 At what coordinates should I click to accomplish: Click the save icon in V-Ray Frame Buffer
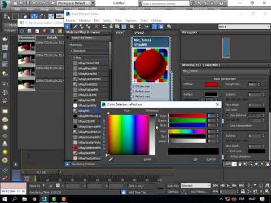tap(29, 31)
